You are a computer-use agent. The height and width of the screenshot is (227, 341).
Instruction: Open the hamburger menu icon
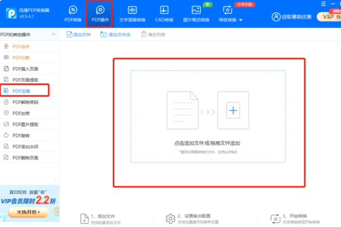(x=323, y=3)
